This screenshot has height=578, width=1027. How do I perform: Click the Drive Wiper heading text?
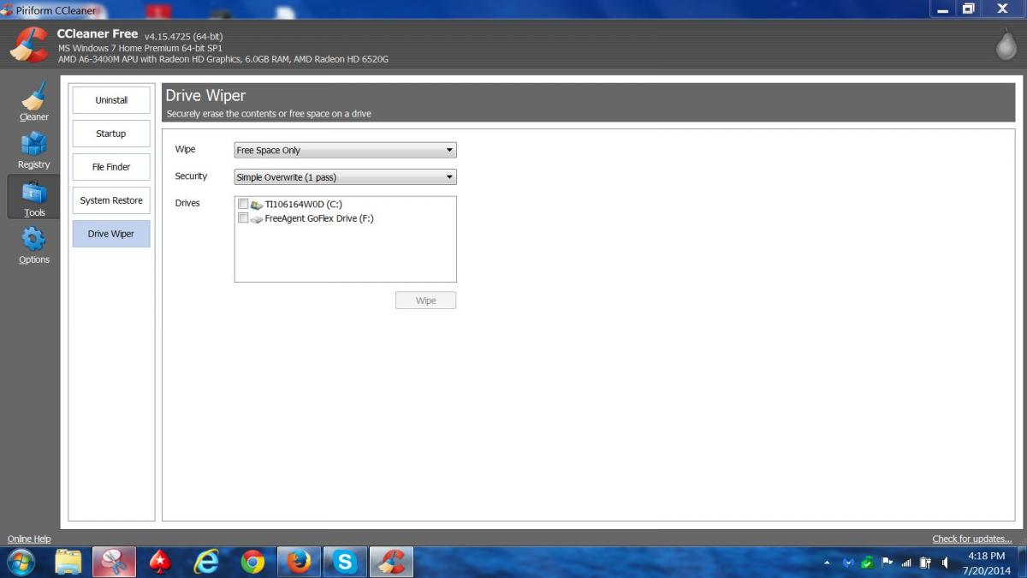pyautogui.click(x=205, y=96)
